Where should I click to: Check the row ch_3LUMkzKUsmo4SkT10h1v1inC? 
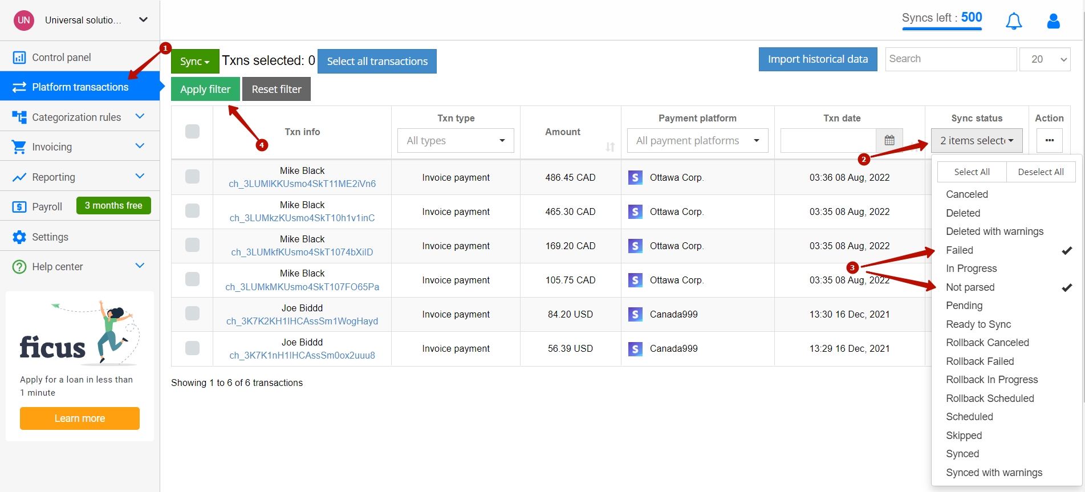192,211
